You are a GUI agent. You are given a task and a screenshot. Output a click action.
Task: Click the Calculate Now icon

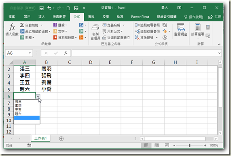point(208,27)
